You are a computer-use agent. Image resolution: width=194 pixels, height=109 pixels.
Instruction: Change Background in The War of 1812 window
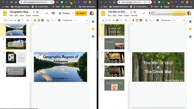coord(166,20)
